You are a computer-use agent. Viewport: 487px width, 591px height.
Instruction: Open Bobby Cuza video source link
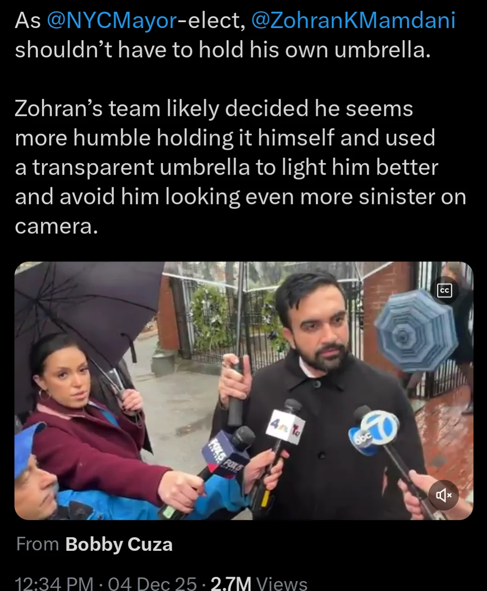pos(119,544)
